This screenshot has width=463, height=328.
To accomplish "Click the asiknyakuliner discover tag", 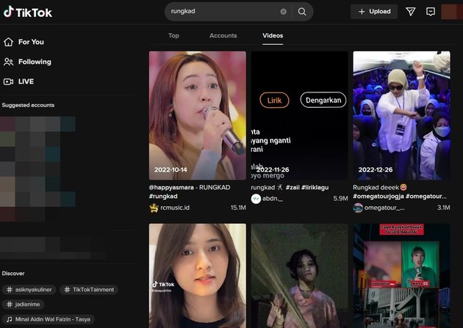I will 29,290.
